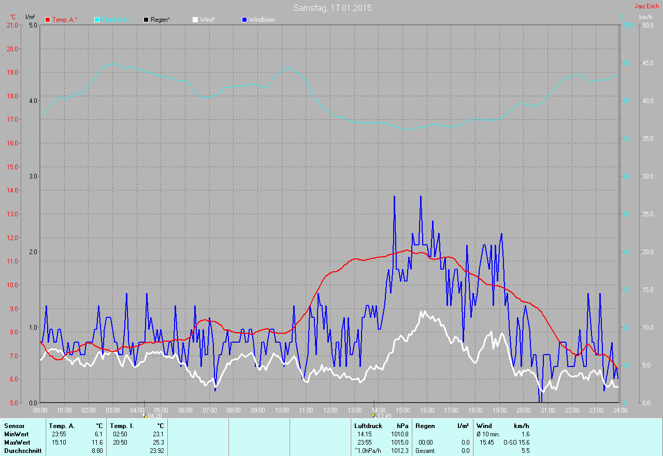The image size is (663, 456).
Task: Click the 'Gesamt:' rain total label
Action: coord(426,451)
